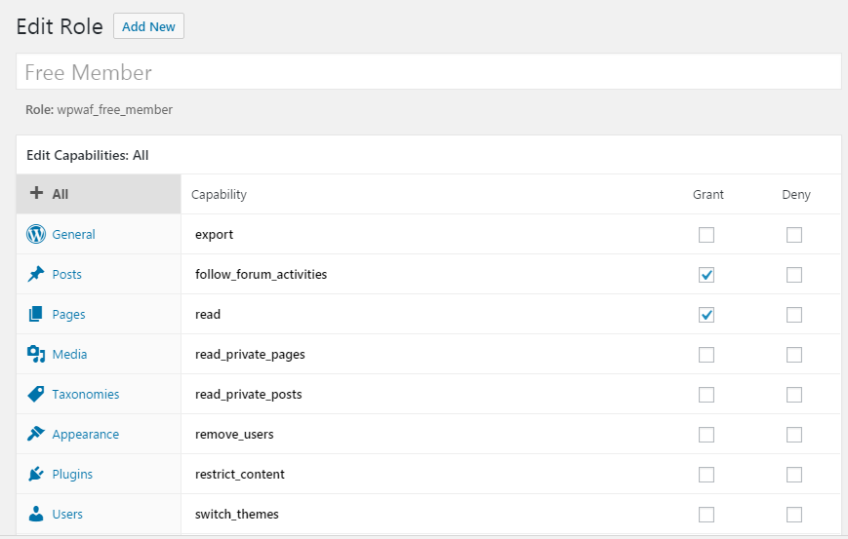Switch to the Taxonomies capability tab
Viewport: 848px width, 539px height.
coord(86,395)
